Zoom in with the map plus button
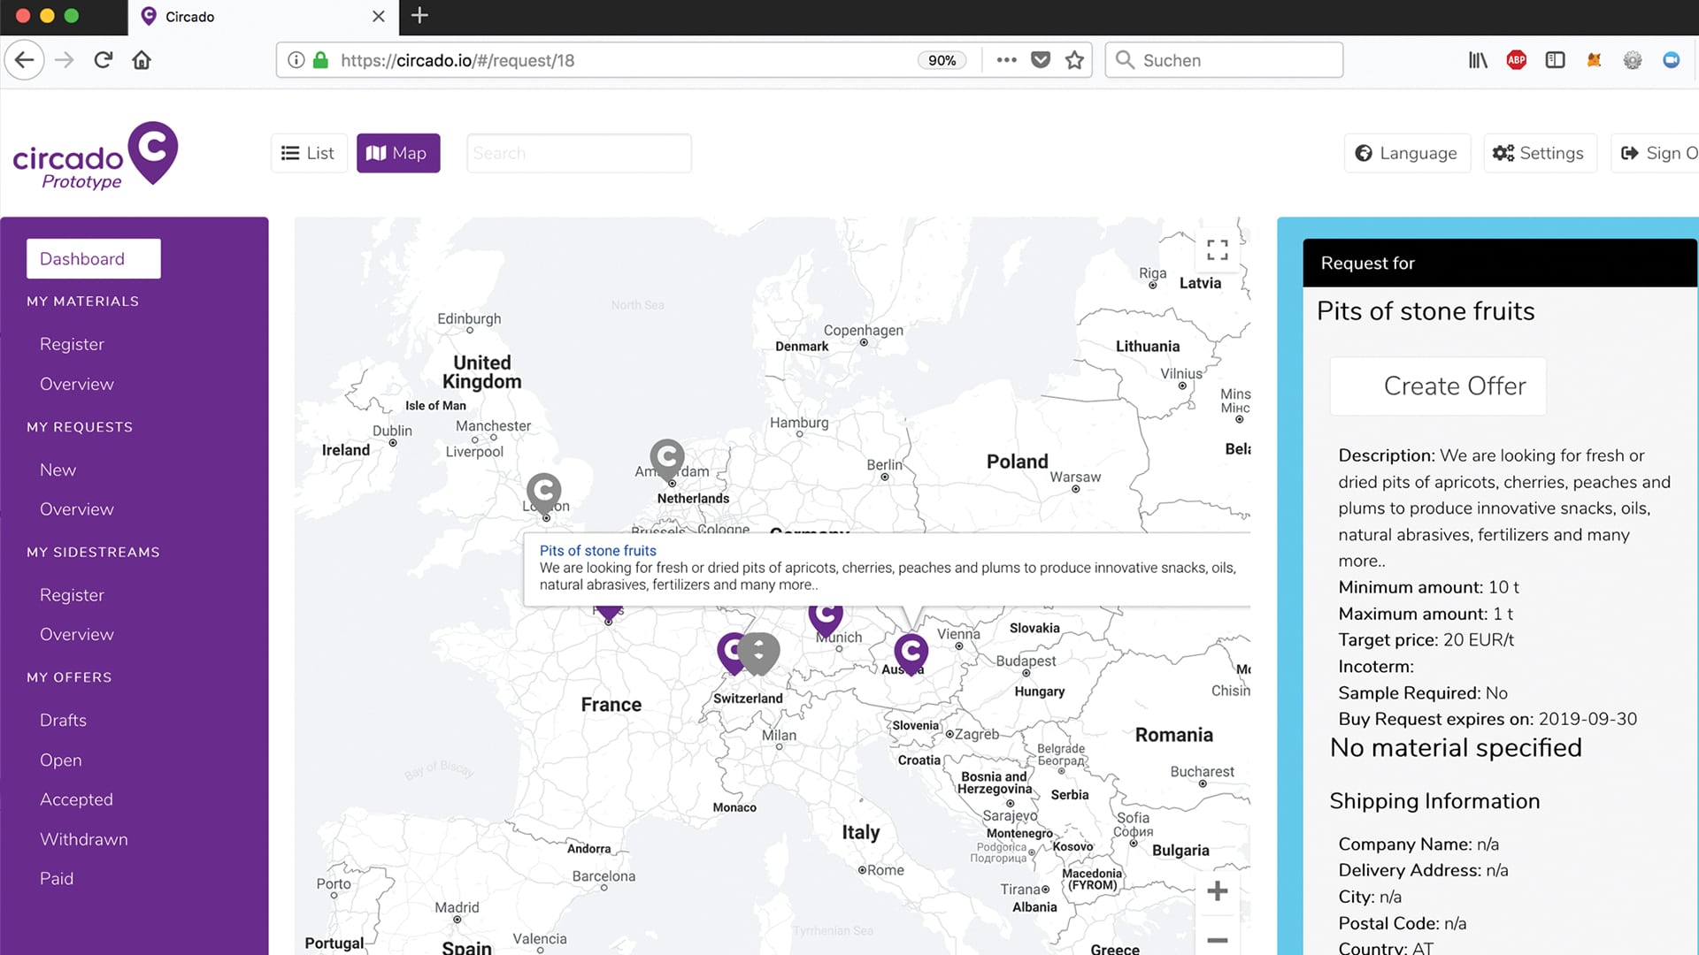1699x955 pixels. pos(1217,890)
